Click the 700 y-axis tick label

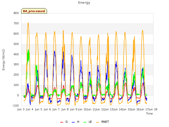[16, 24]
